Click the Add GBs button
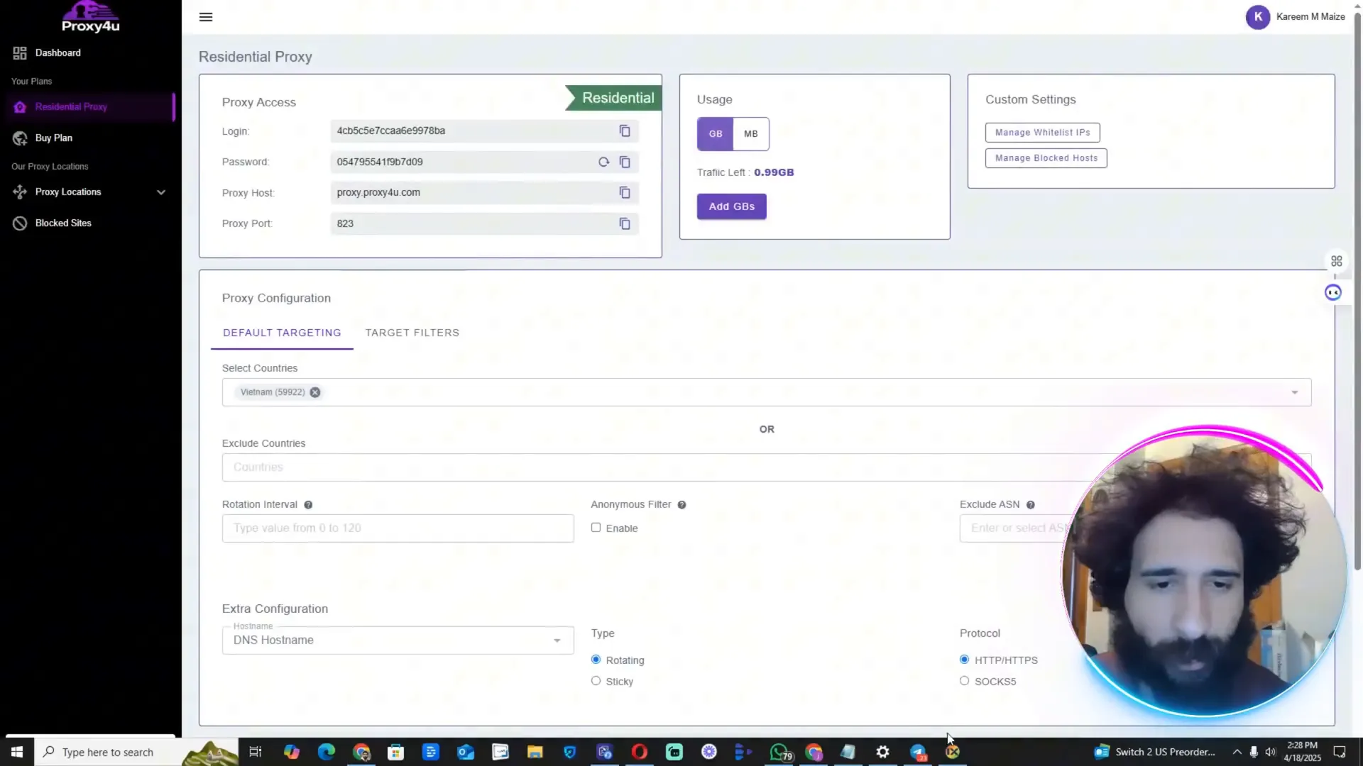The height and width of the screenshot is (766, 1363). [731, 206]
